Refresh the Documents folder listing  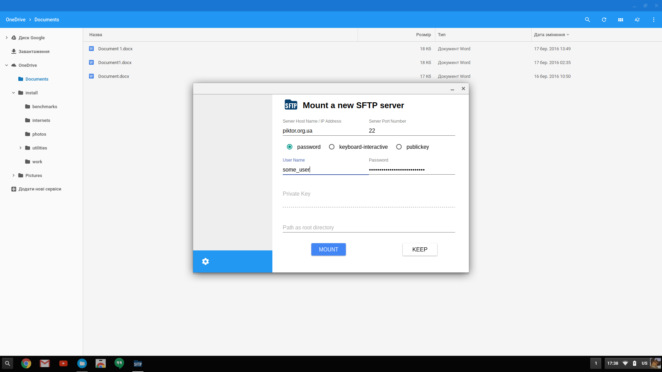click(x=604, y=20)
